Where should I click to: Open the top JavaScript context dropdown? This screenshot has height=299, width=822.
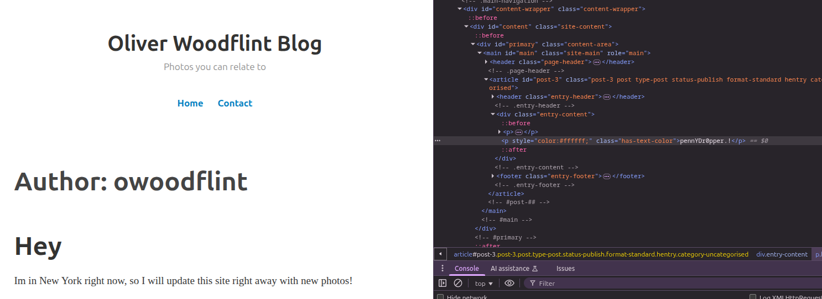(x=483, y=284)
